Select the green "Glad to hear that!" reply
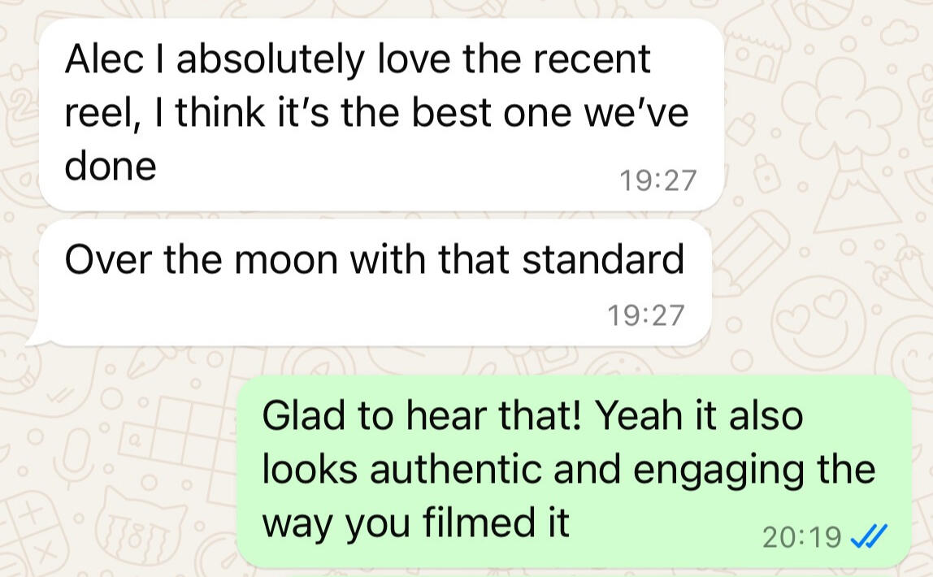933x577 pixels. pyautogui.click(x=575, y=471)
